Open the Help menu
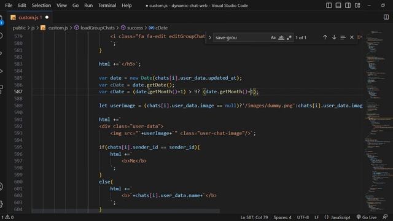 [126, 6]
